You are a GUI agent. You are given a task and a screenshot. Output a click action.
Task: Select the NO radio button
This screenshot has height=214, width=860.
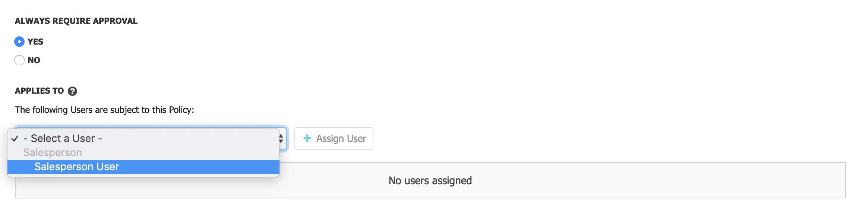[x=19, y=60]
